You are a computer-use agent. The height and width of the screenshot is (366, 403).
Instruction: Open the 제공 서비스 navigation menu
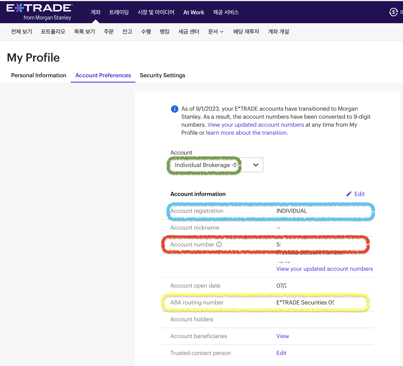(x=226, y=12)
